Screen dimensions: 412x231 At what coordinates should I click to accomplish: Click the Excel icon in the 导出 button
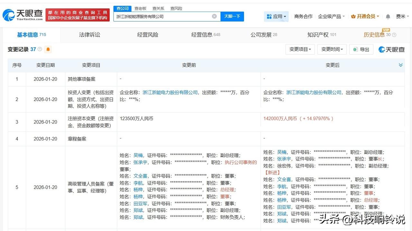(x=355, y=49)
